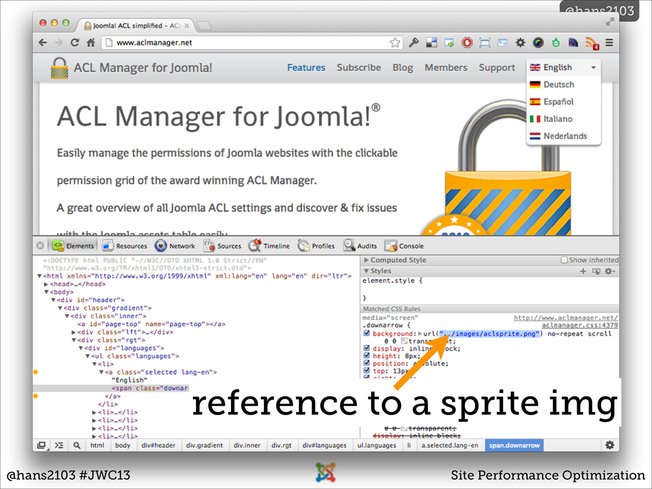The height and width of the screenshot is (489, 652).
Task: Show the console drawer icon
Action: click(59, 445)
